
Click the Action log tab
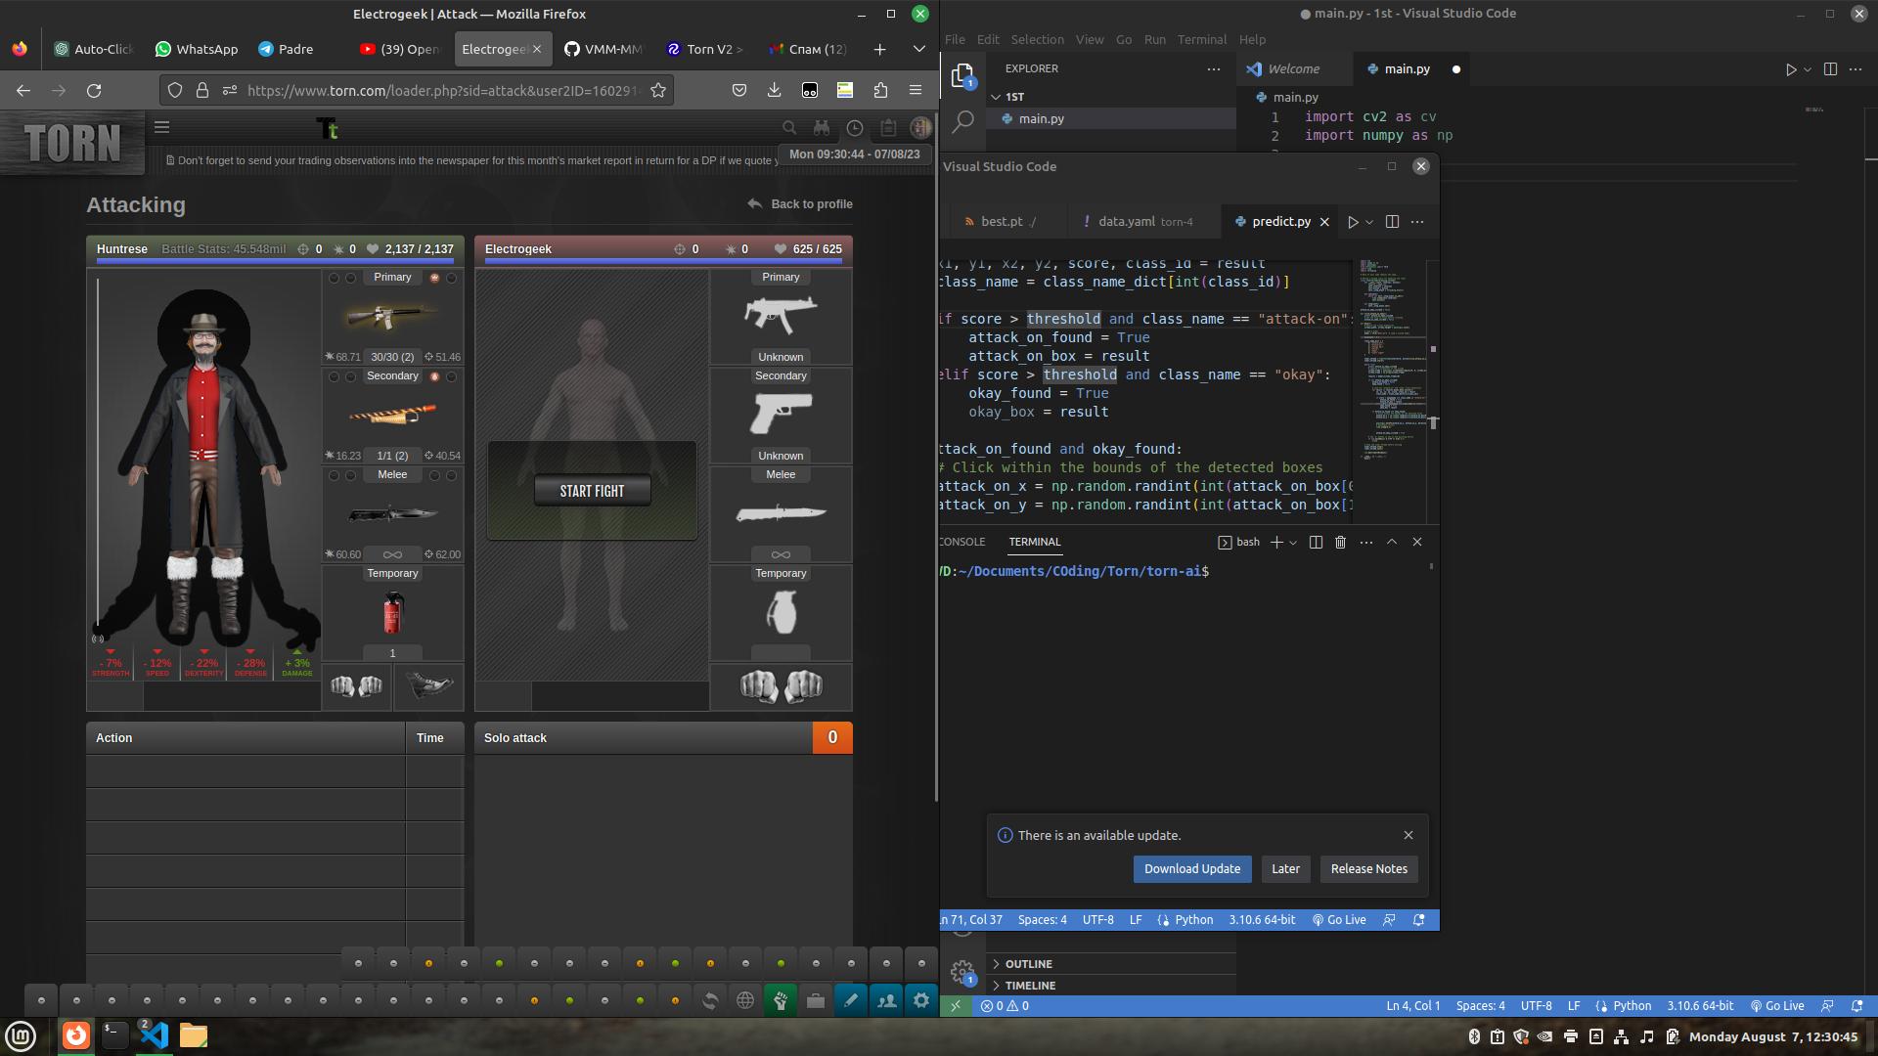[x=113, y=736]
